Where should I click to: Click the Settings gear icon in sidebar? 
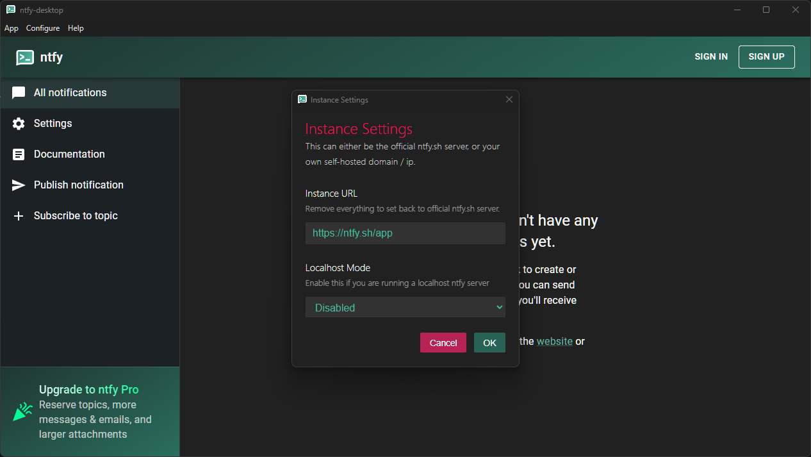point(19,124)
